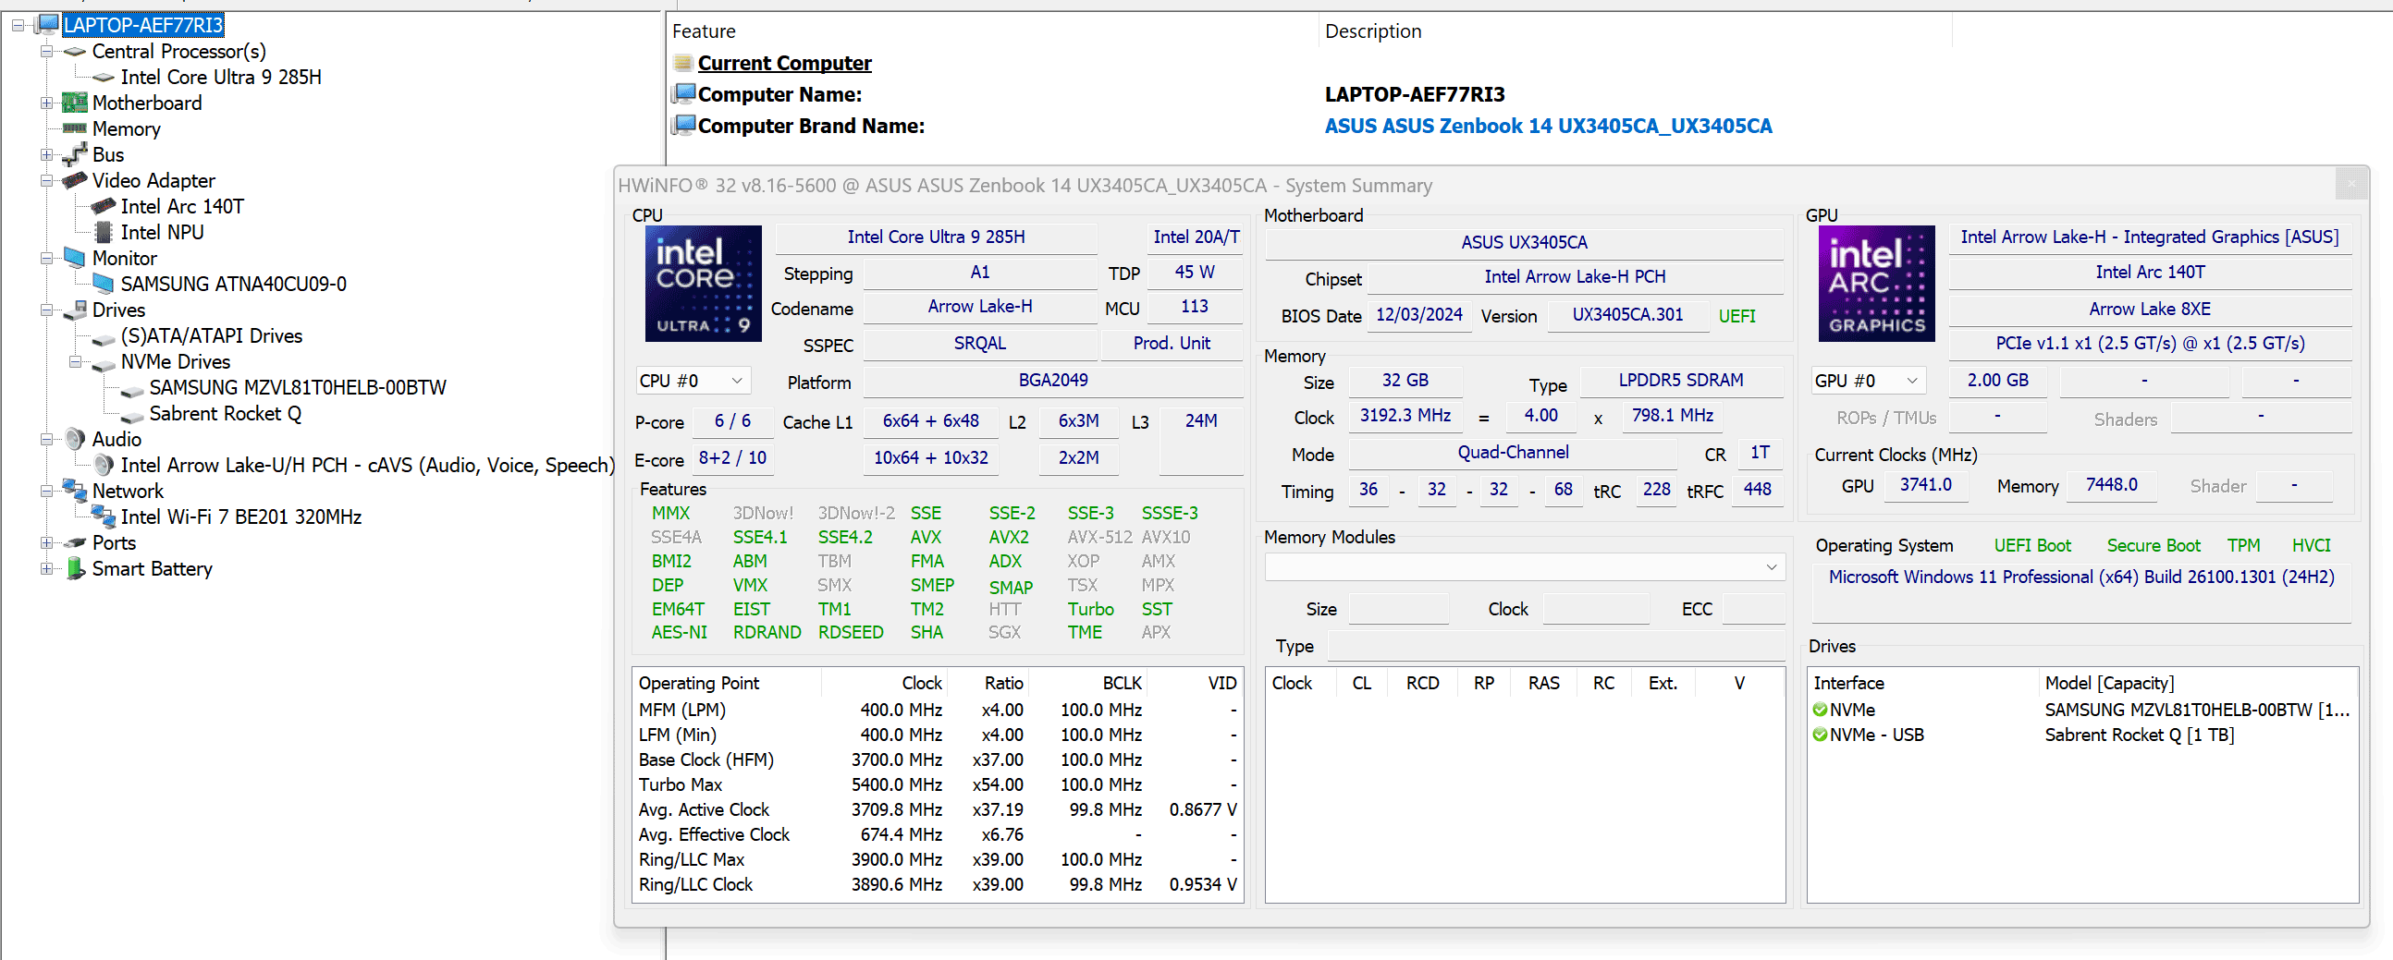Expand the Ports tree node
Image resolution: width=2393 pixels, height=960 pixels.
[46, 543]
